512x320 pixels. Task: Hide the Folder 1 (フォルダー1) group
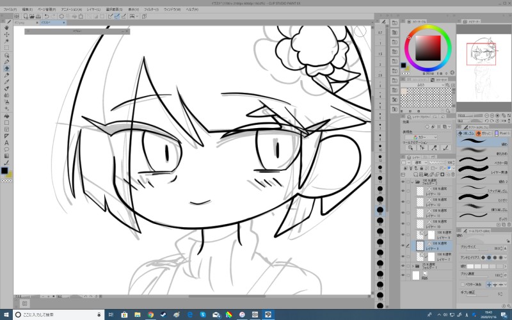403,266
